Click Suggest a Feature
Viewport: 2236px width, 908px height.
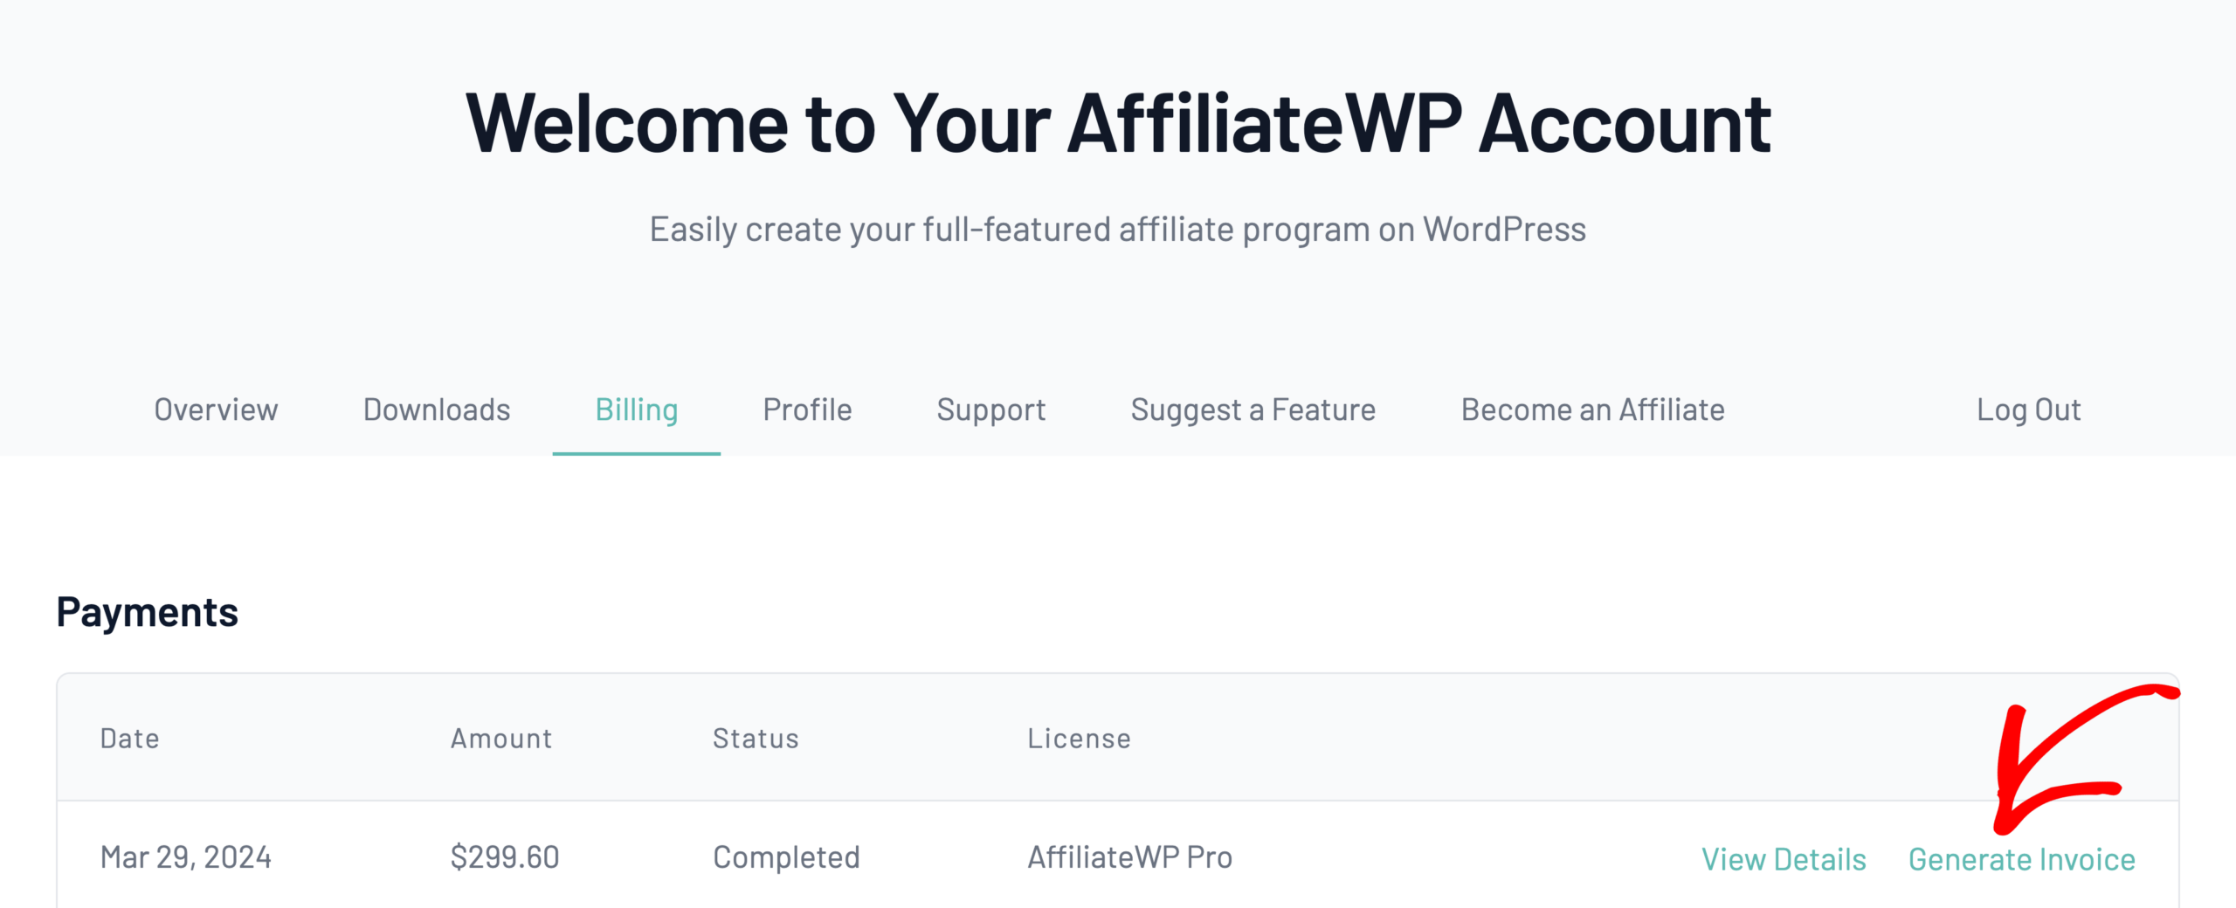point(1253,409)
